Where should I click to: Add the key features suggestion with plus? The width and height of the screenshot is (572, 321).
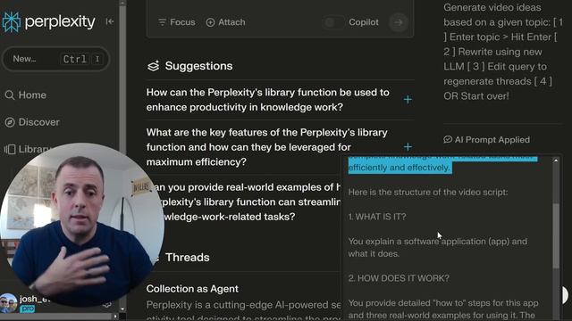point(408,146)
